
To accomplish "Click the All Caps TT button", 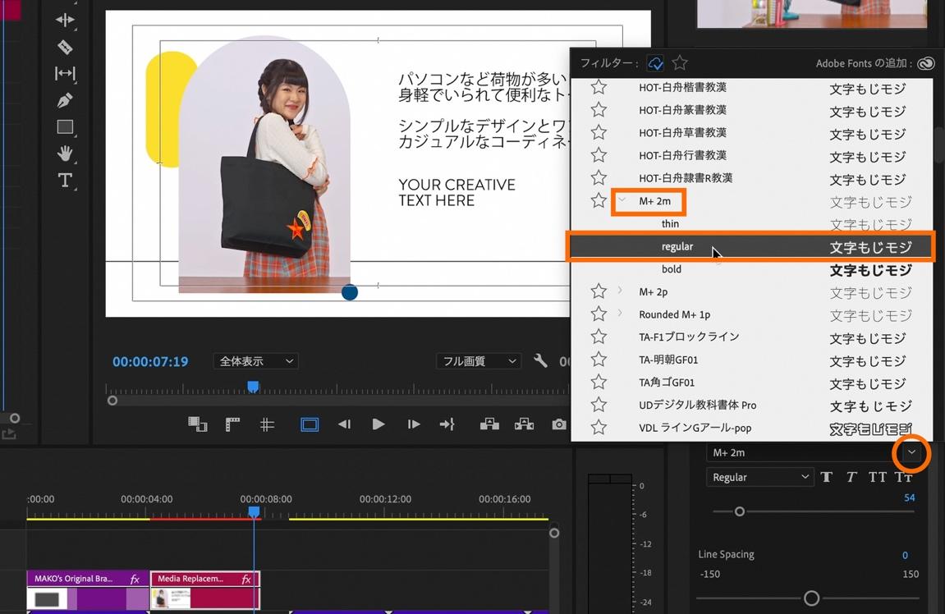I will 878,477.
